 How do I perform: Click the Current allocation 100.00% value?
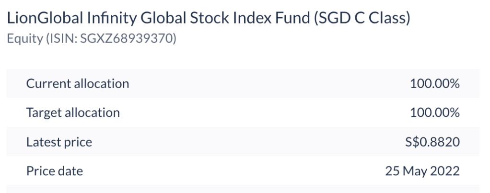[435, 84]
